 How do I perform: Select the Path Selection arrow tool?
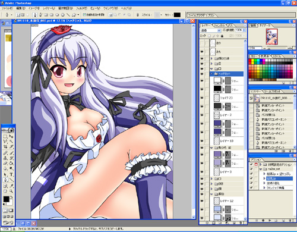(x=5, y=175)
